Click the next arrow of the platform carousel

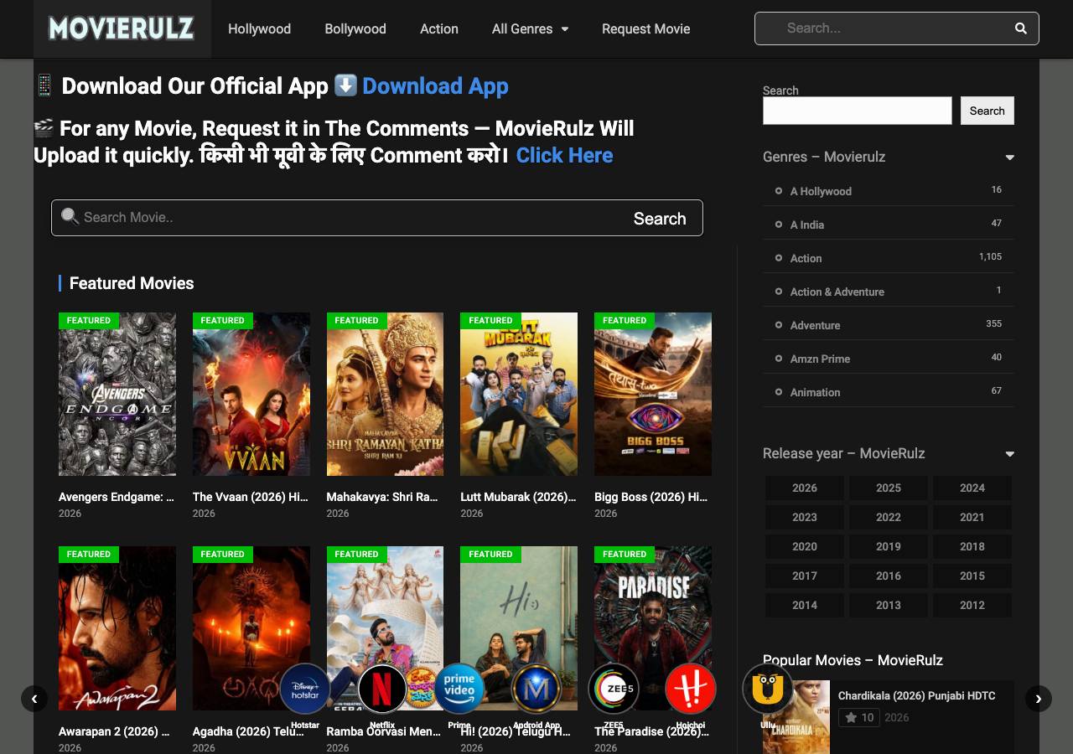1039,699
